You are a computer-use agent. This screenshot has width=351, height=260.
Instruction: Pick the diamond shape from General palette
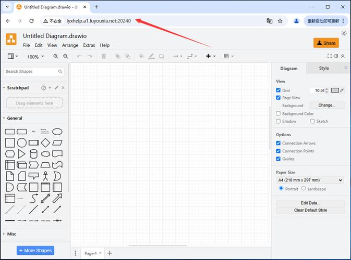(x=45, y=142)
